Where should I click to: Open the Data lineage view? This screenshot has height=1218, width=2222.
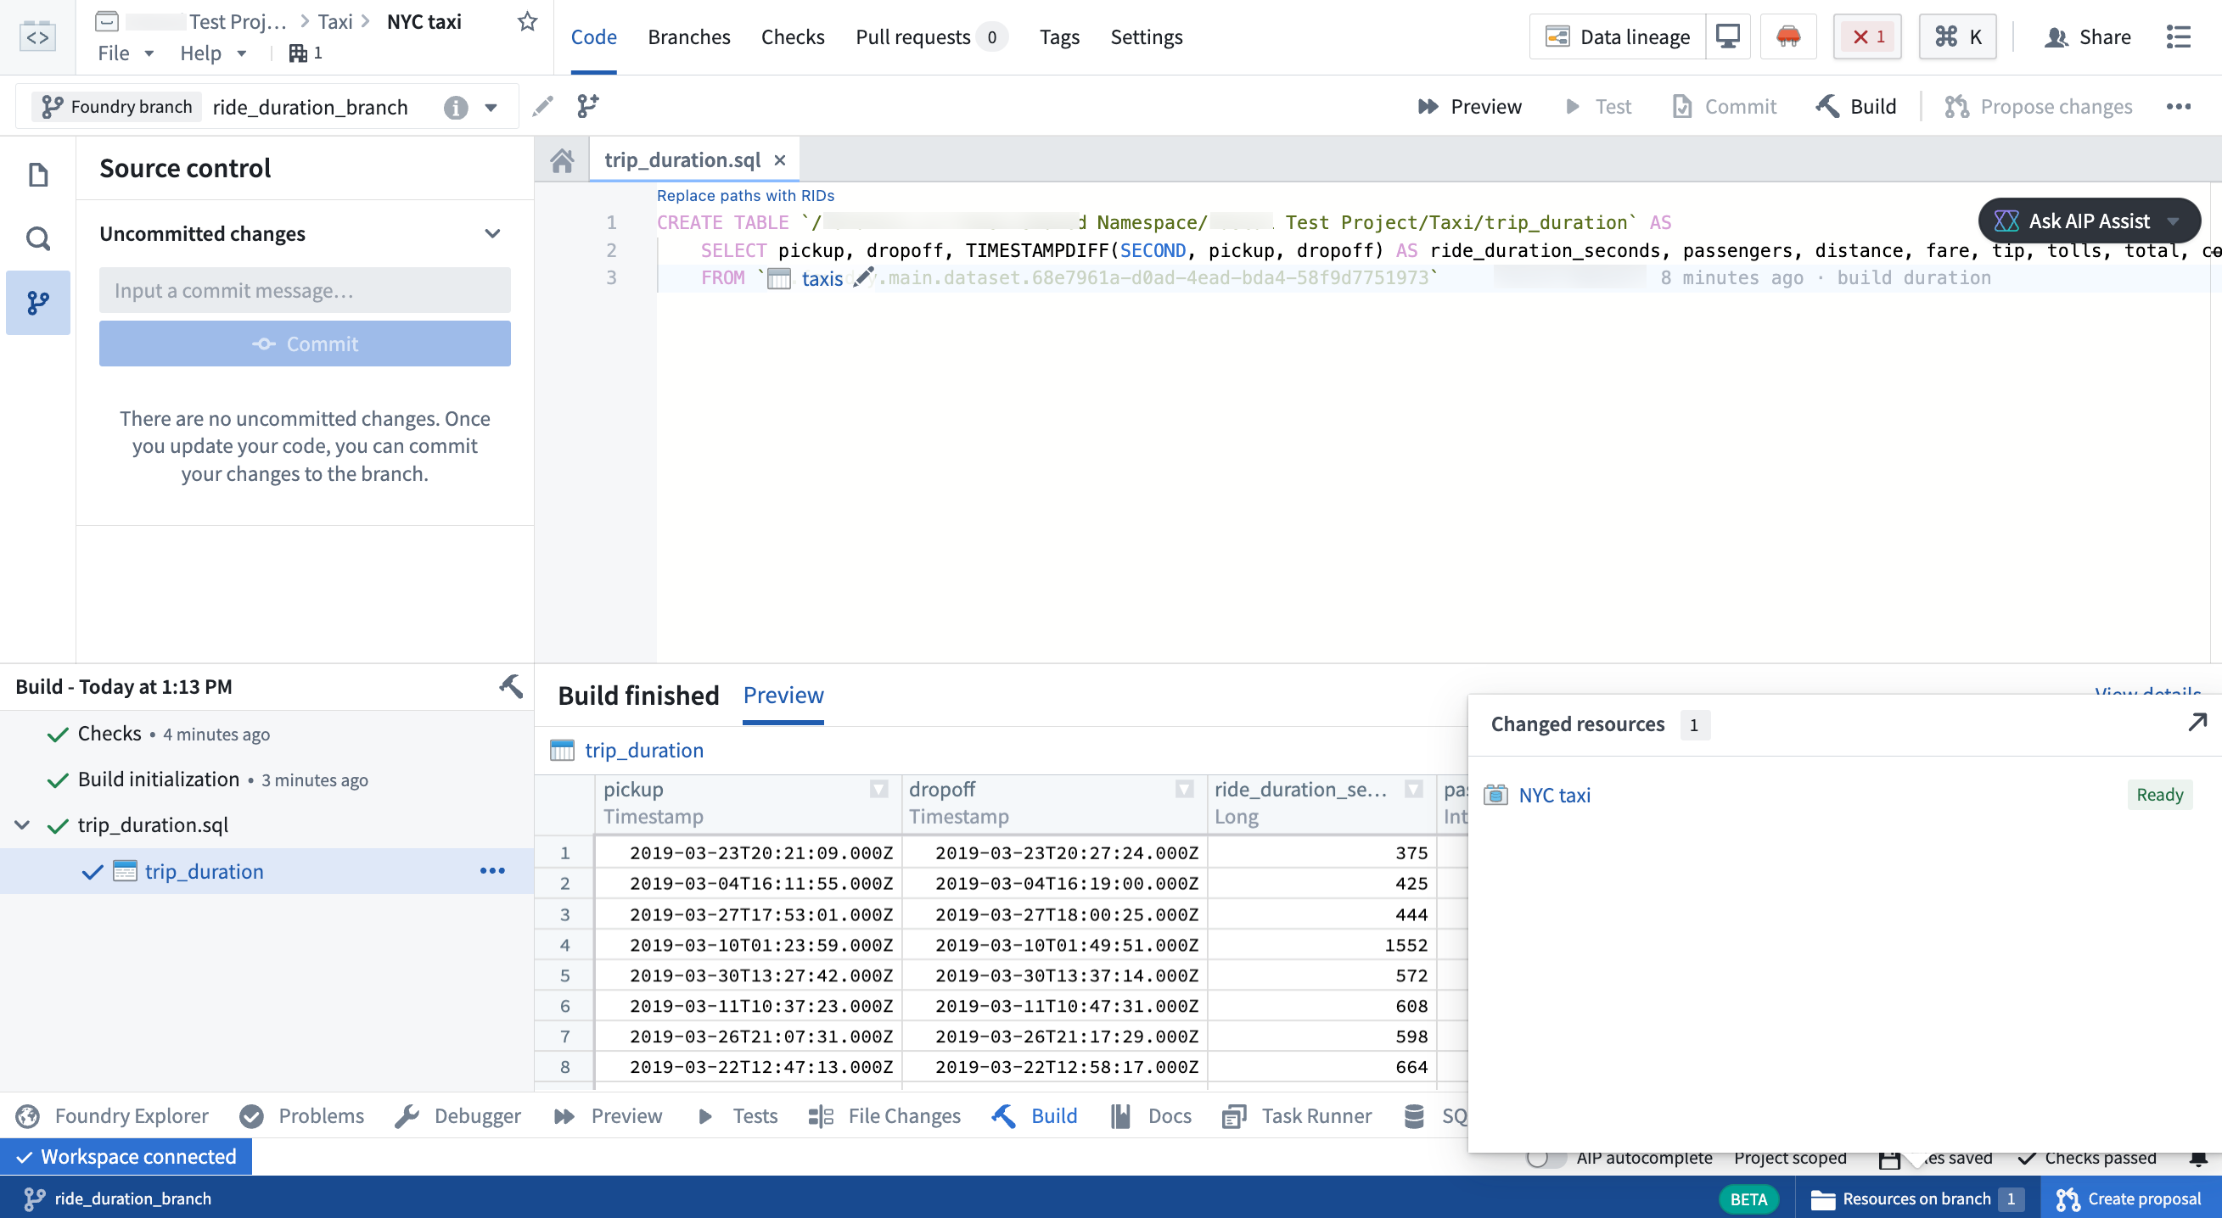click(1619, 36)
